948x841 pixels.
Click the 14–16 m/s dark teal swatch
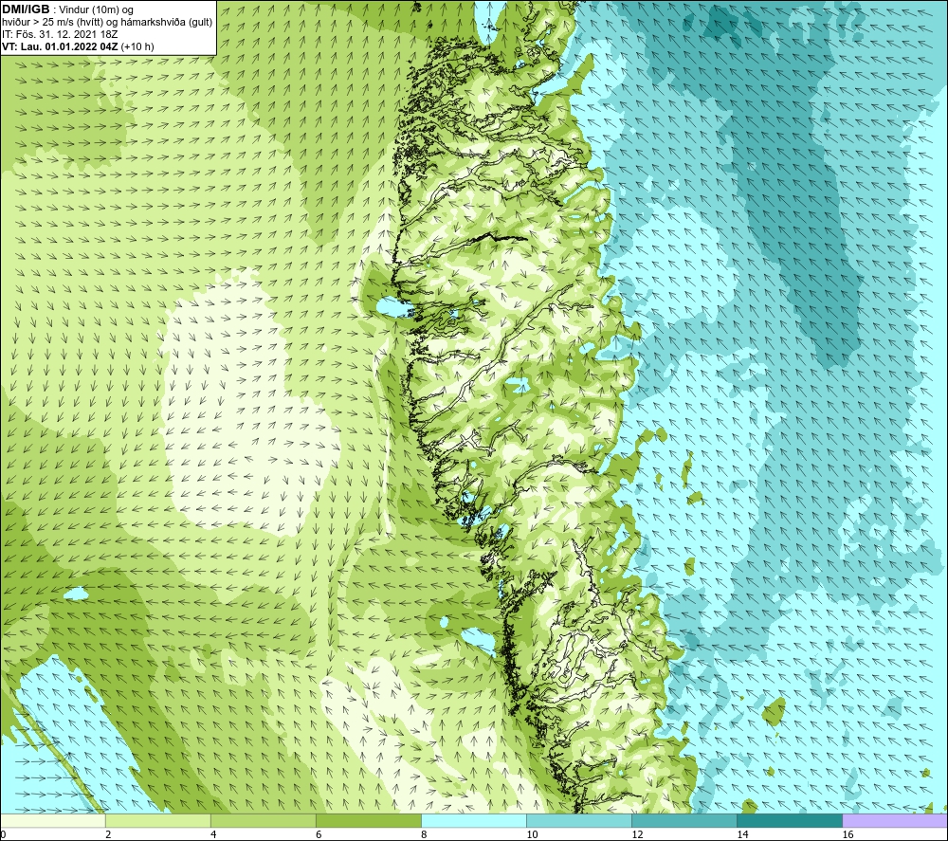789,820
